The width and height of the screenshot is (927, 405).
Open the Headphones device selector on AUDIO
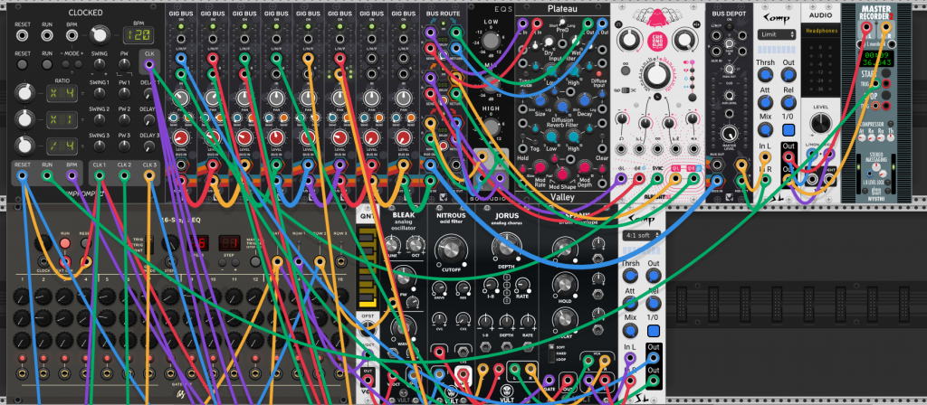tap(820, 32)
